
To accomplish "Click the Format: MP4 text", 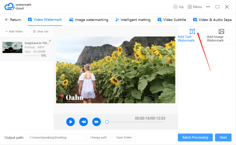I will pyautogui.click(x=34, y=47).
